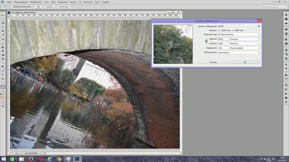
Task: Open Info panel icon in right dock
Action: (x=286, y=19)
